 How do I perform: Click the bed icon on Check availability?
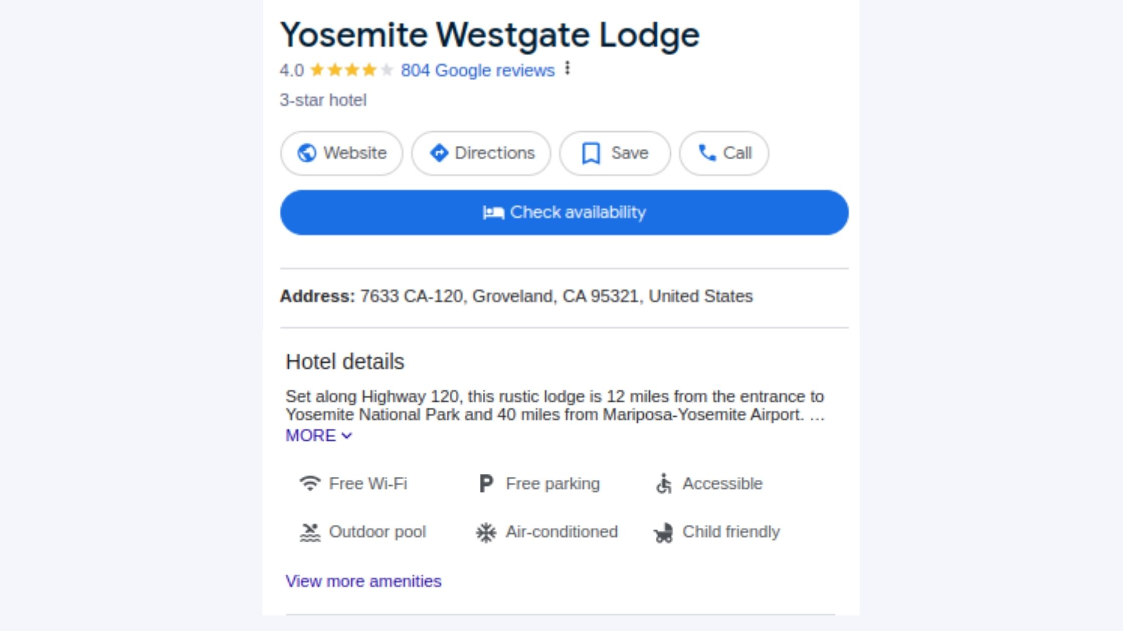pos(493,213)
